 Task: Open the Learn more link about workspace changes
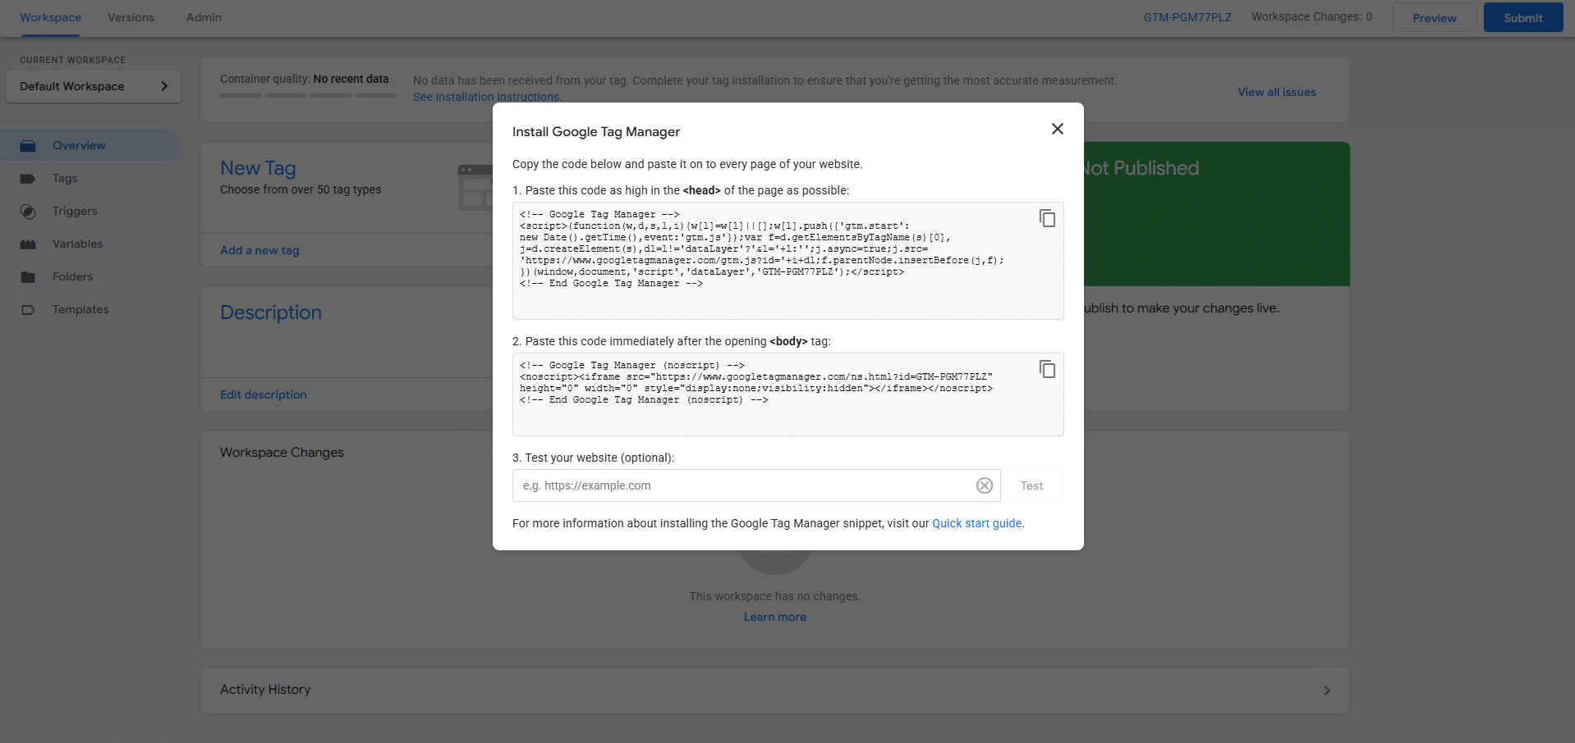[x=774, y=617]
